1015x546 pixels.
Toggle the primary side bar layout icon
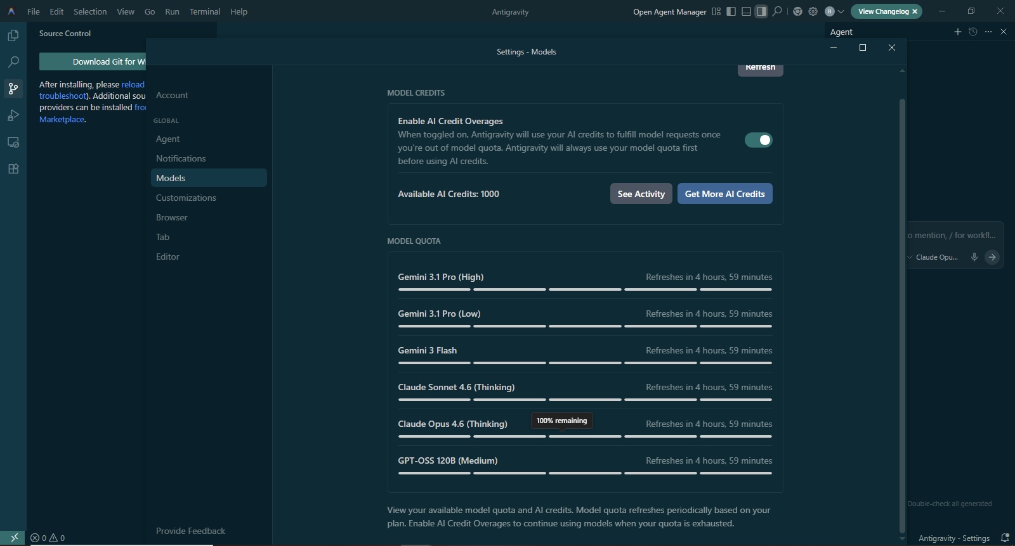pos(731,11)
